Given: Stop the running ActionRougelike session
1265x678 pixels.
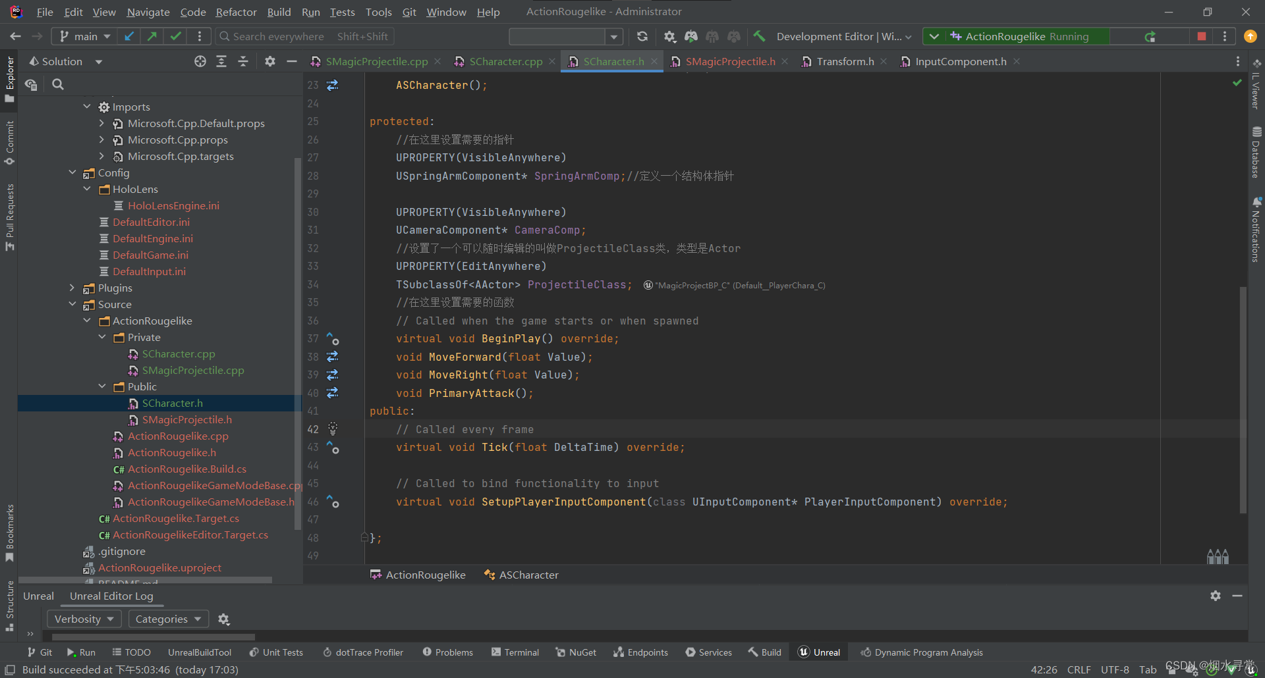Looking at the screenshot, I should click(1200, 36).
